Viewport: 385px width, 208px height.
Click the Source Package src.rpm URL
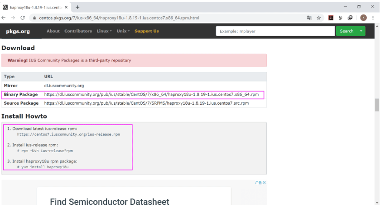coord(146,103)
